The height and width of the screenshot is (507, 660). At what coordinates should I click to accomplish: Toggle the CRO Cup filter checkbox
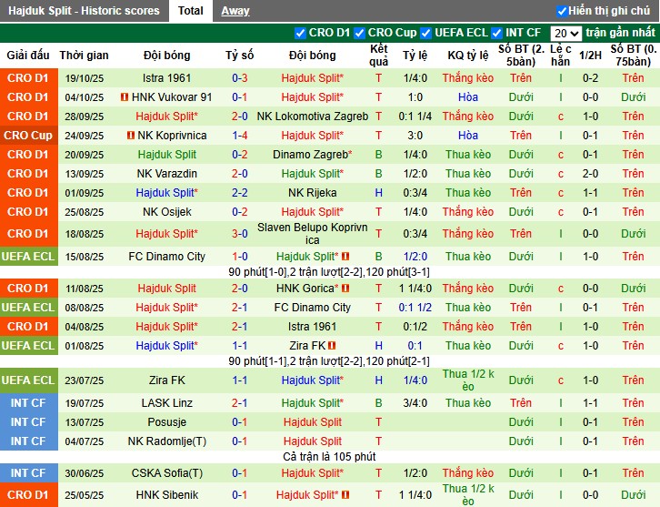point(359,33)
